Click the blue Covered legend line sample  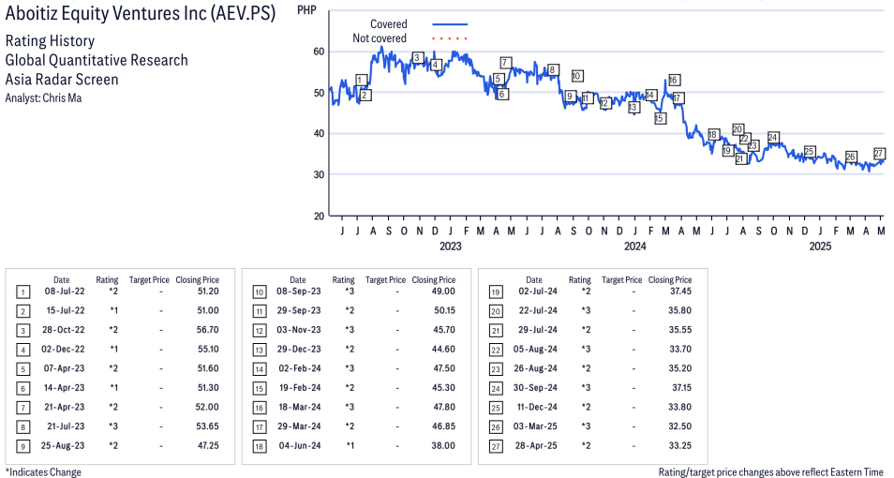450,24
